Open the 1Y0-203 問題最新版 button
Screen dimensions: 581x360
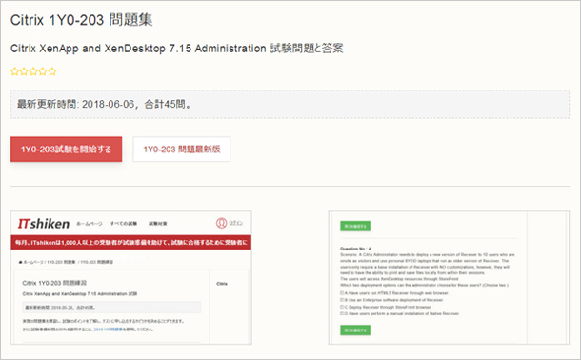point(182,150)
